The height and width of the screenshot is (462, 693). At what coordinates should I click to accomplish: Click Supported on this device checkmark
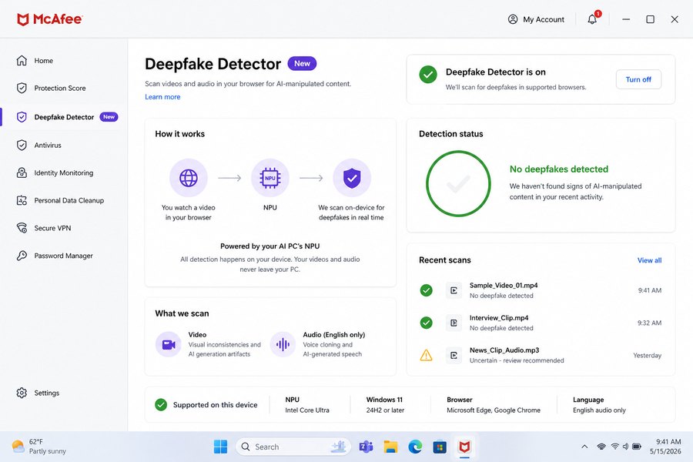[161, 404]
